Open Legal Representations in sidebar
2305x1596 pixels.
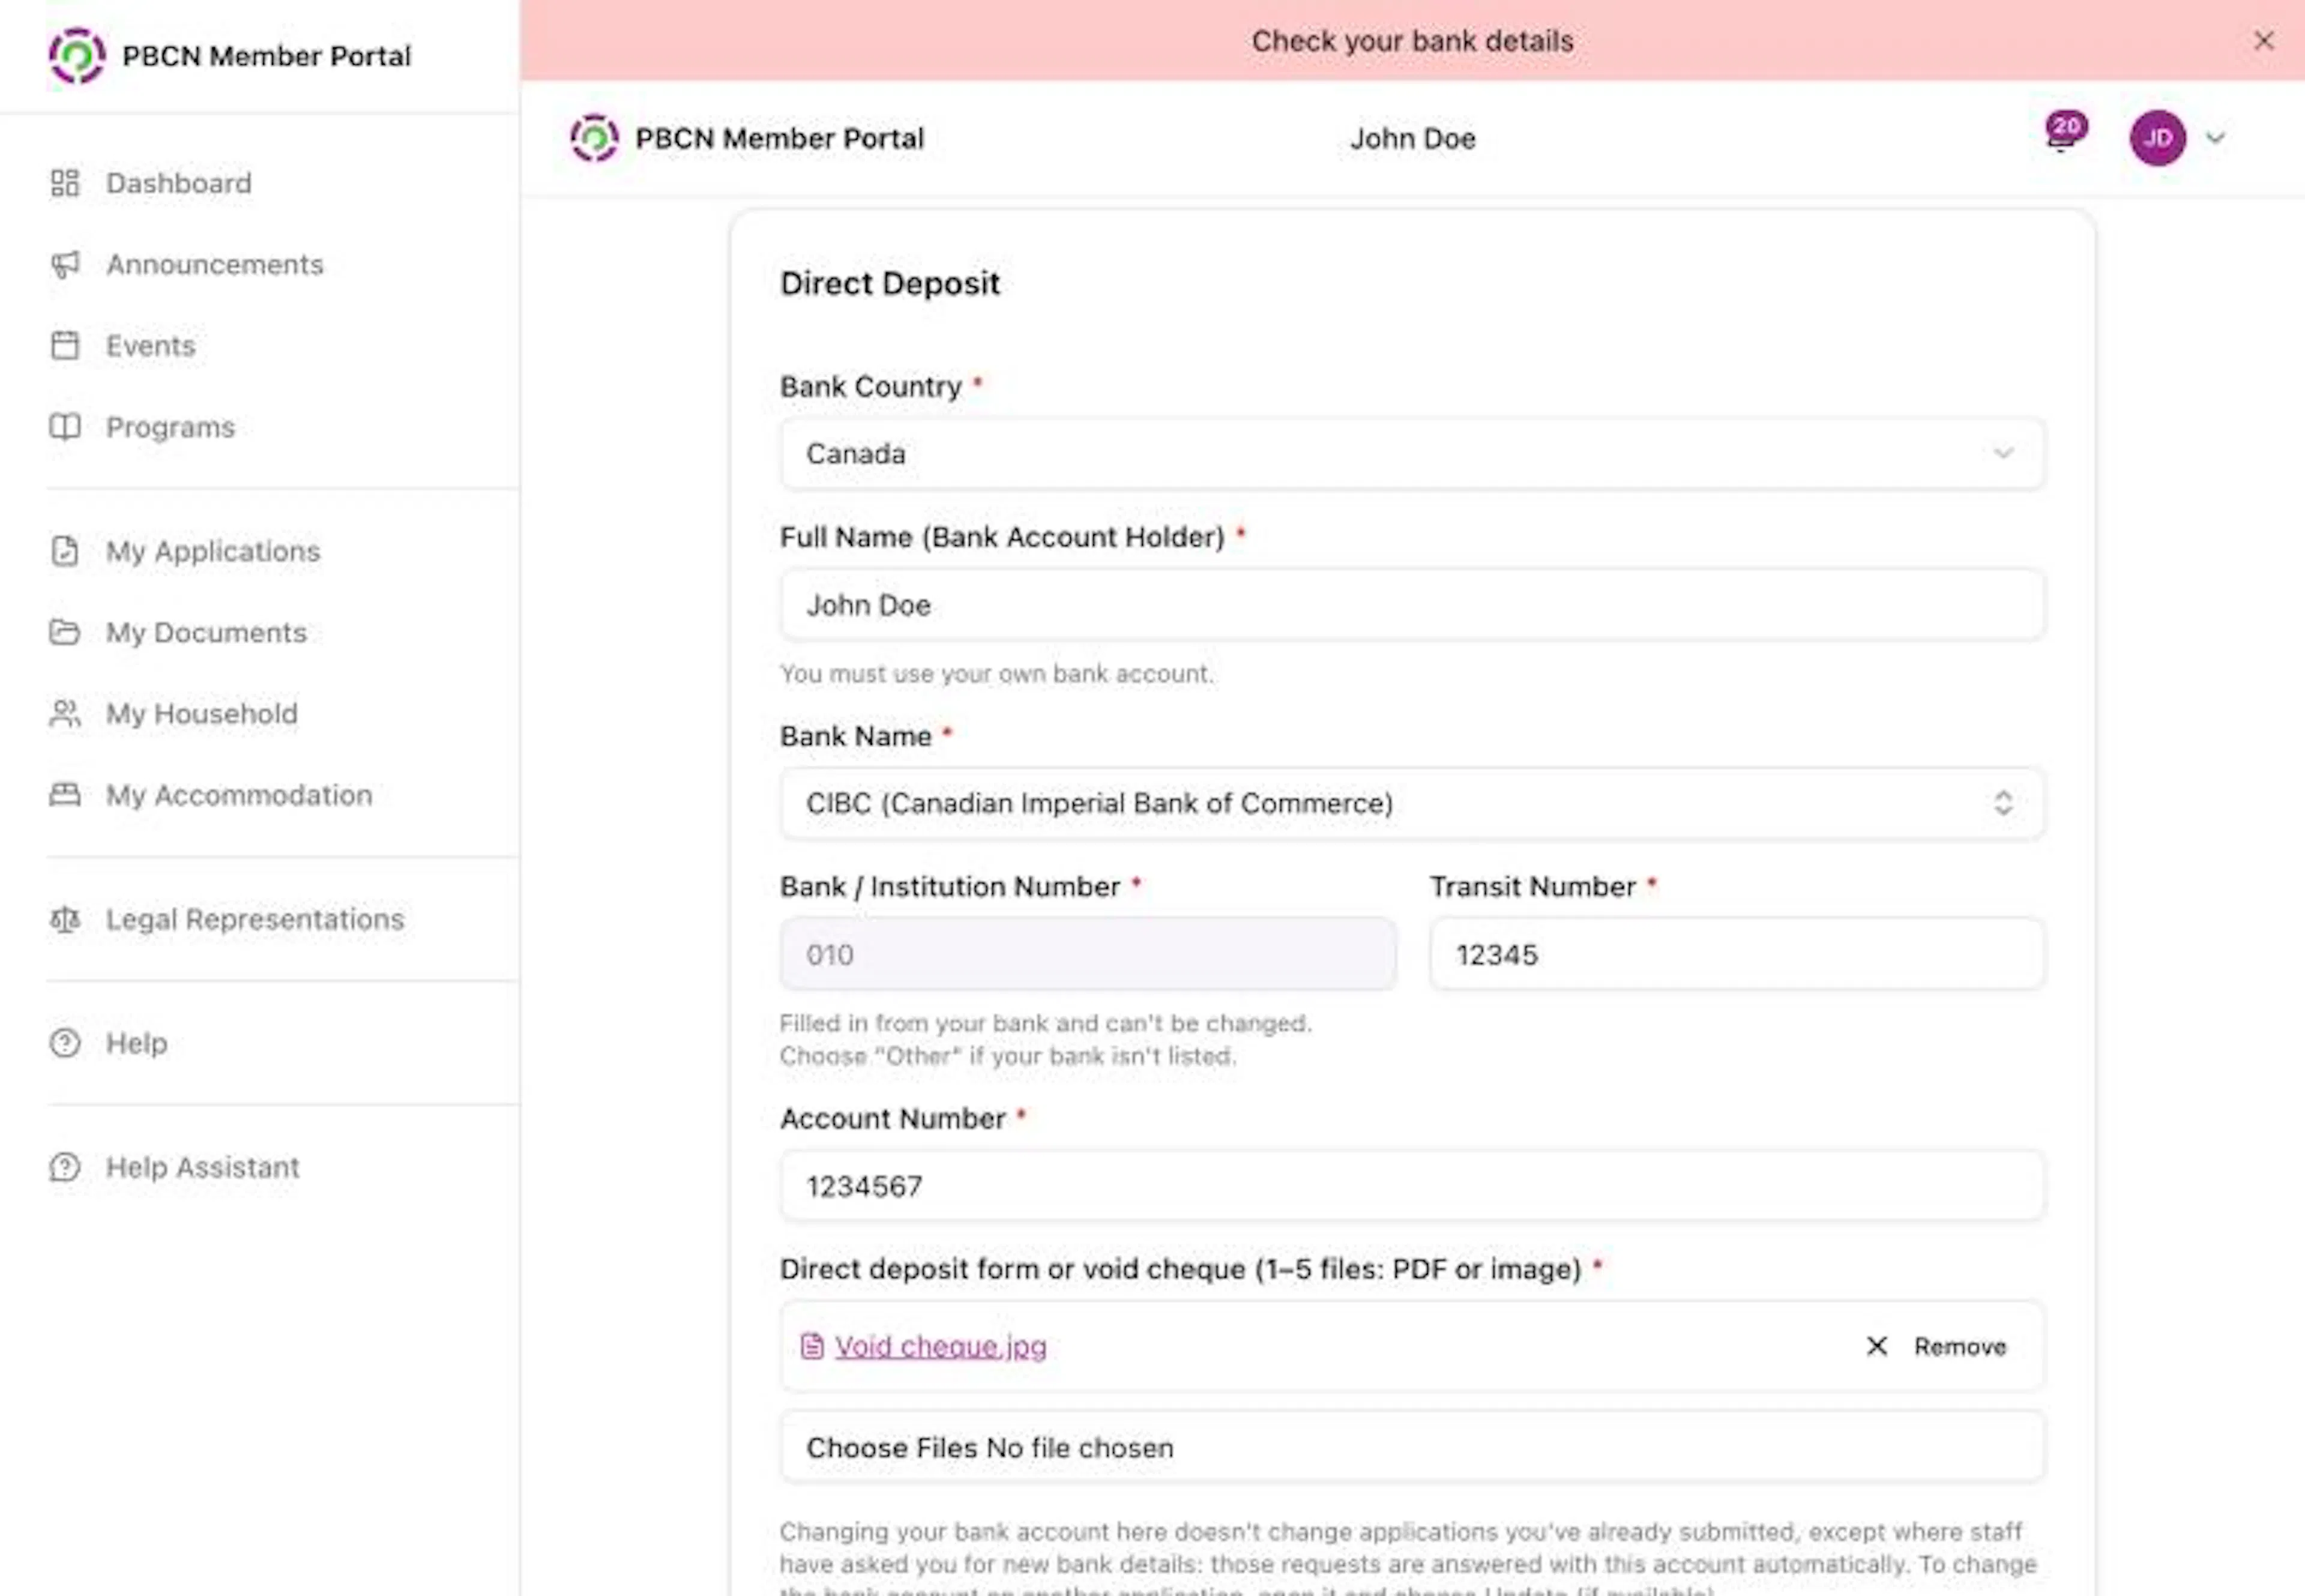[x=255, y=919]
